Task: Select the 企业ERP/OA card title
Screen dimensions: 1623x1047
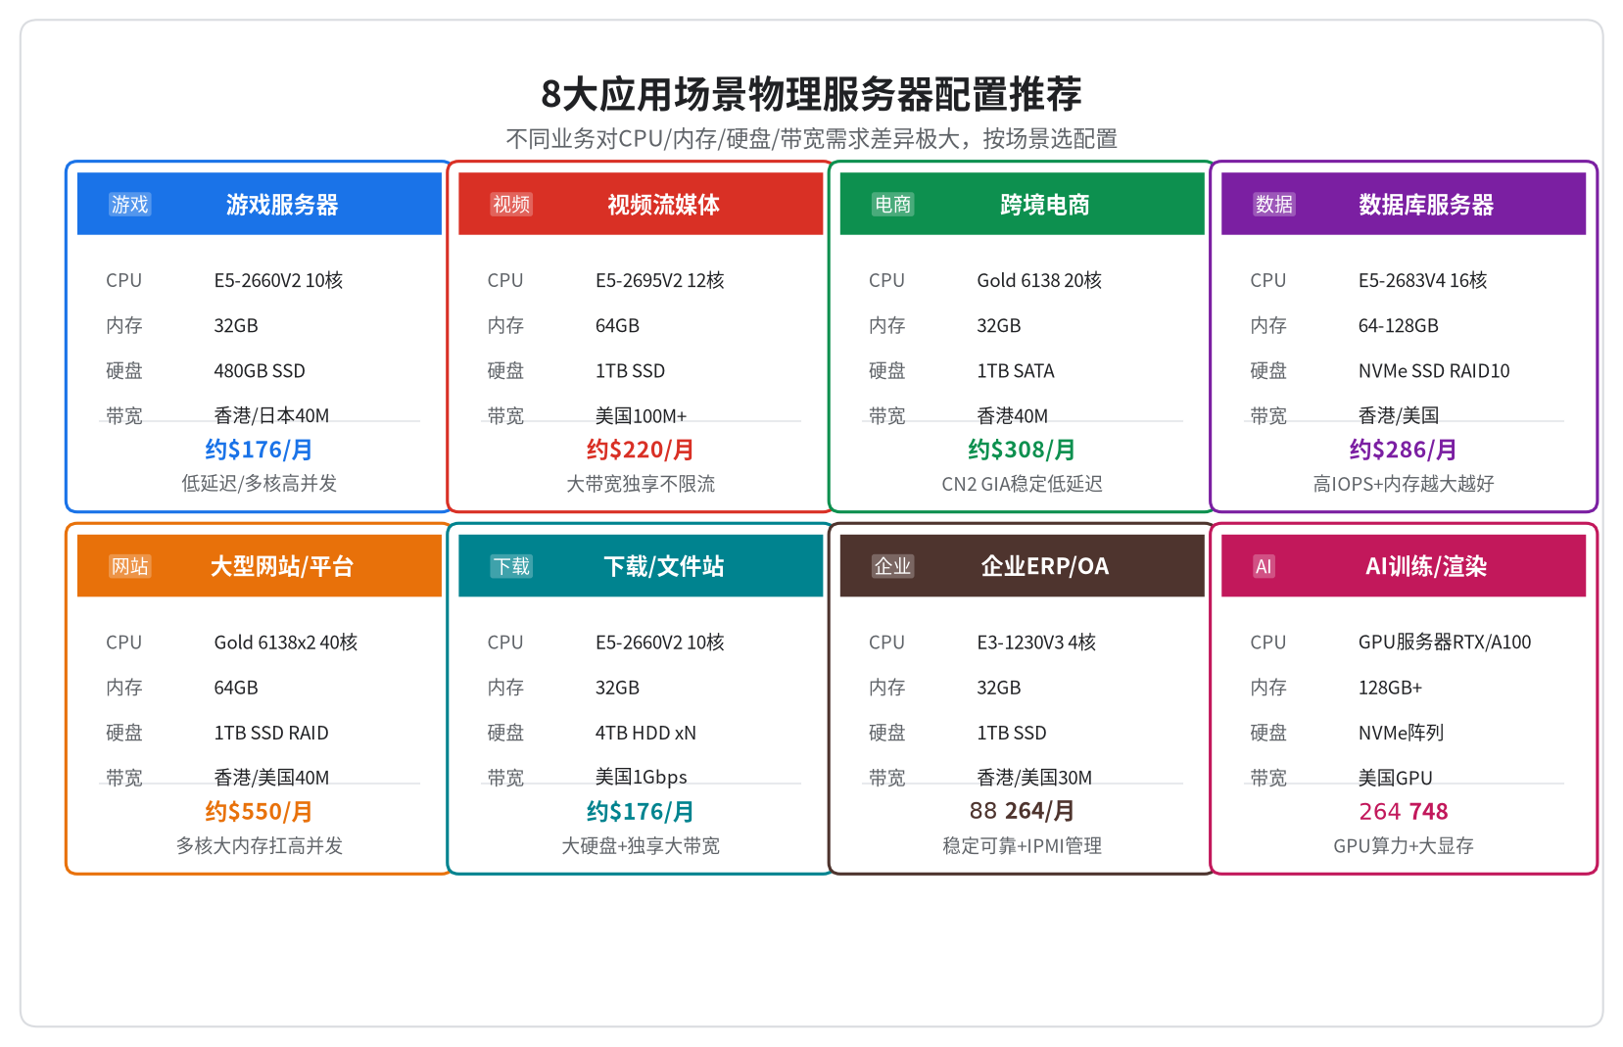Action: tap(1044, 566)
